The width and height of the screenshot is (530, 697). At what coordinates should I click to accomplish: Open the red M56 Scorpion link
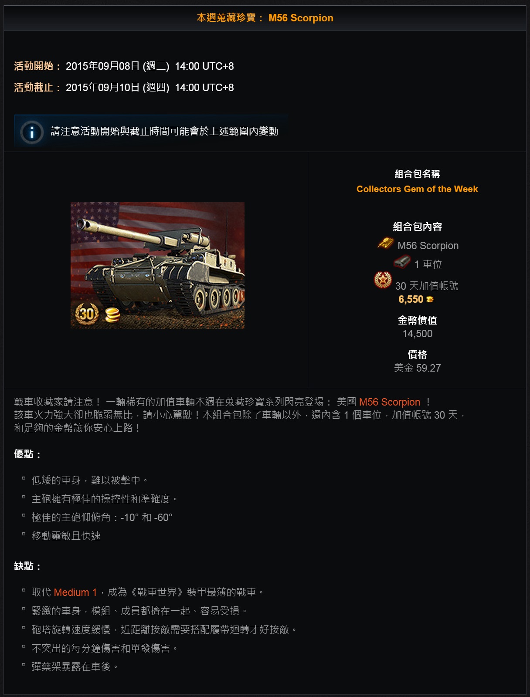tap(389, 402)
